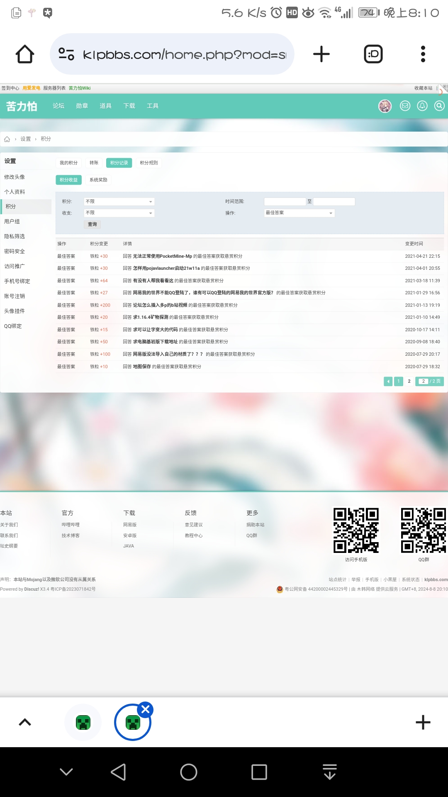Tap the Android recent apps square

click(259, 772)
